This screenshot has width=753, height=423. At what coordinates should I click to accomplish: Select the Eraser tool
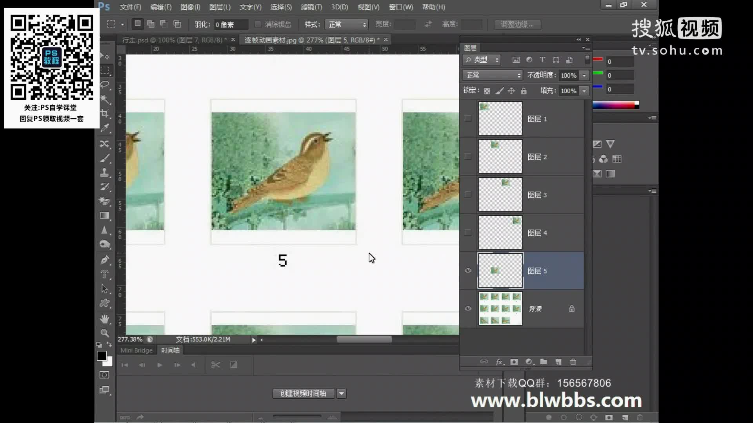[x=105, y=201]
